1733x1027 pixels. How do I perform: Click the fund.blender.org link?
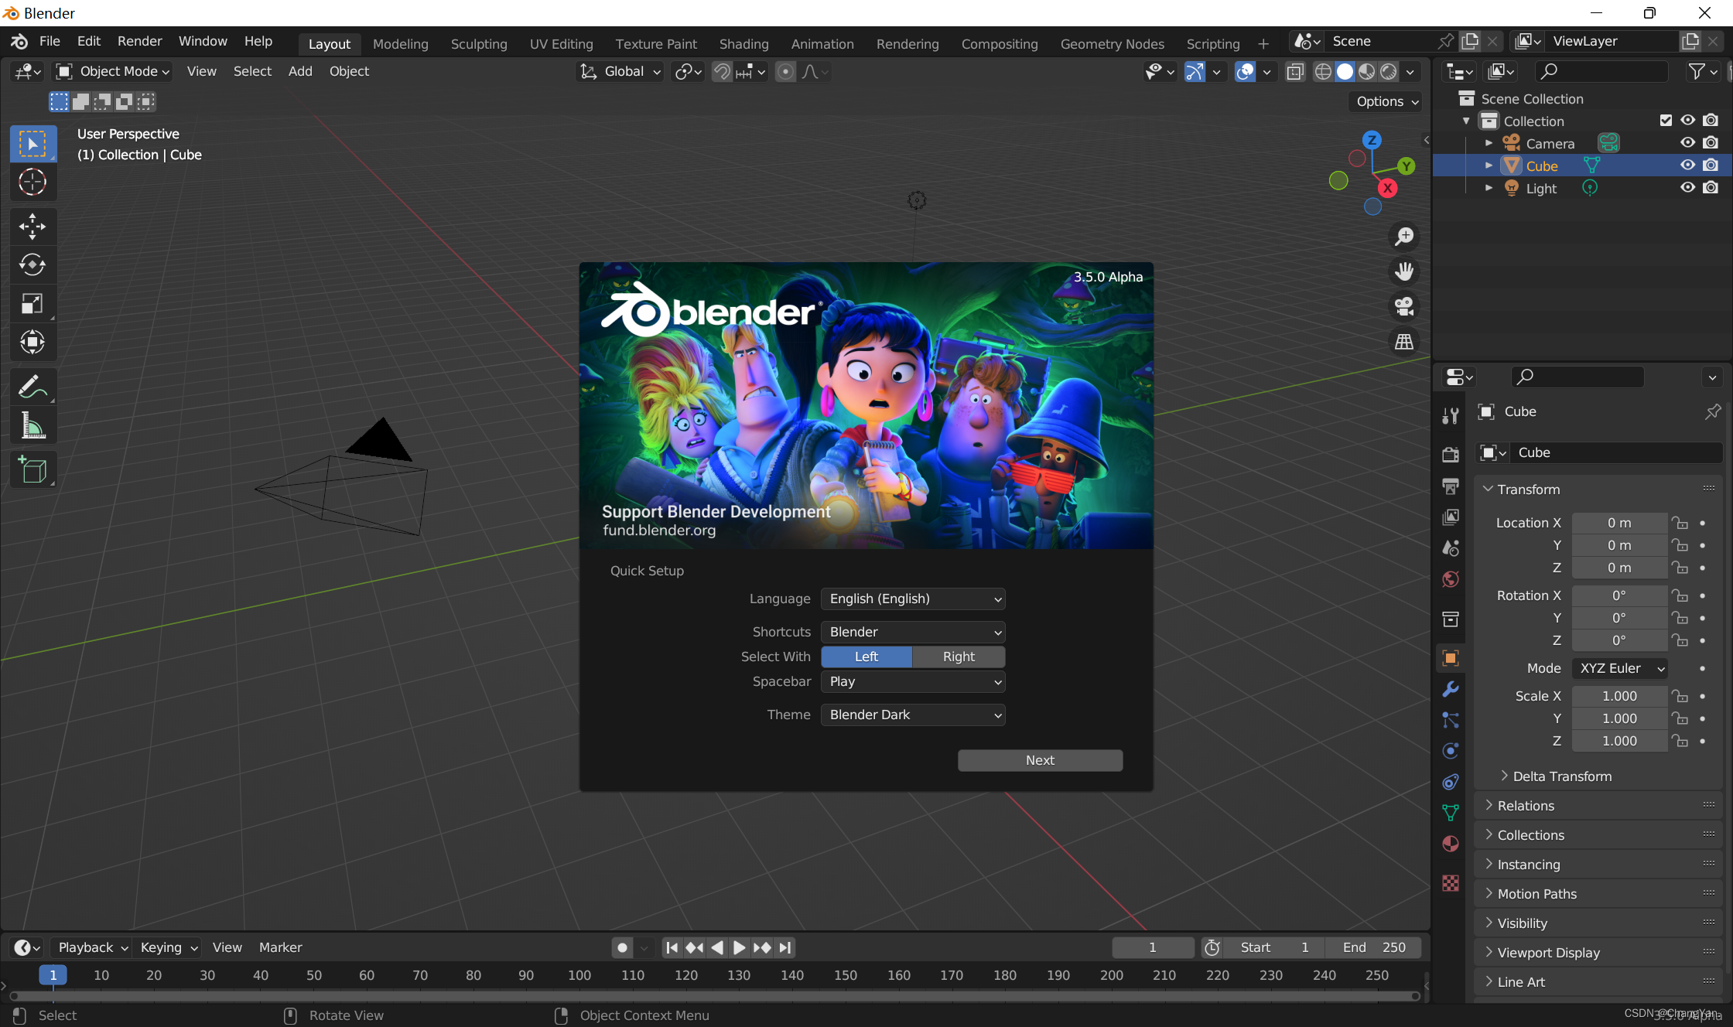(x=659, y=531)
